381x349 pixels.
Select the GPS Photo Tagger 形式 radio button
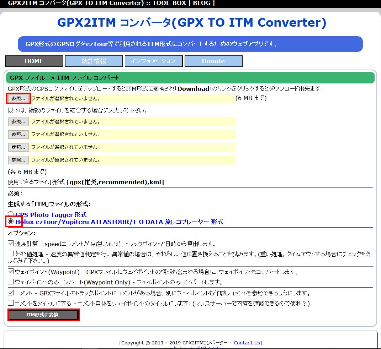[10, 214]
